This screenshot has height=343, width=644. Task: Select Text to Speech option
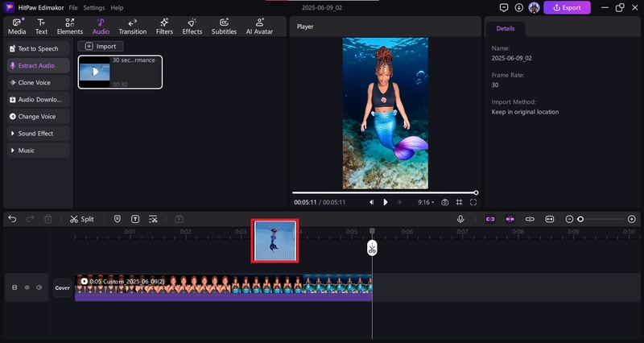point(38,48)
